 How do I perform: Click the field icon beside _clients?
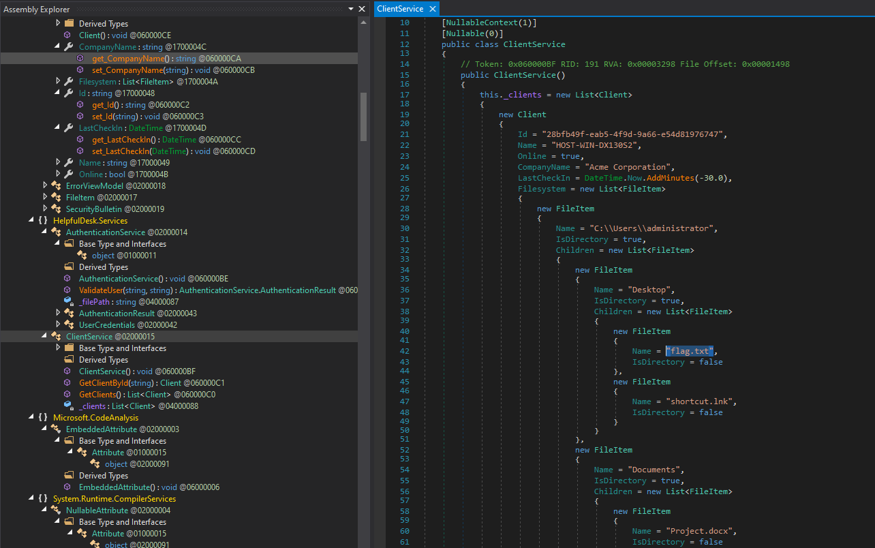pyautogui.click(x=67, y=406)
